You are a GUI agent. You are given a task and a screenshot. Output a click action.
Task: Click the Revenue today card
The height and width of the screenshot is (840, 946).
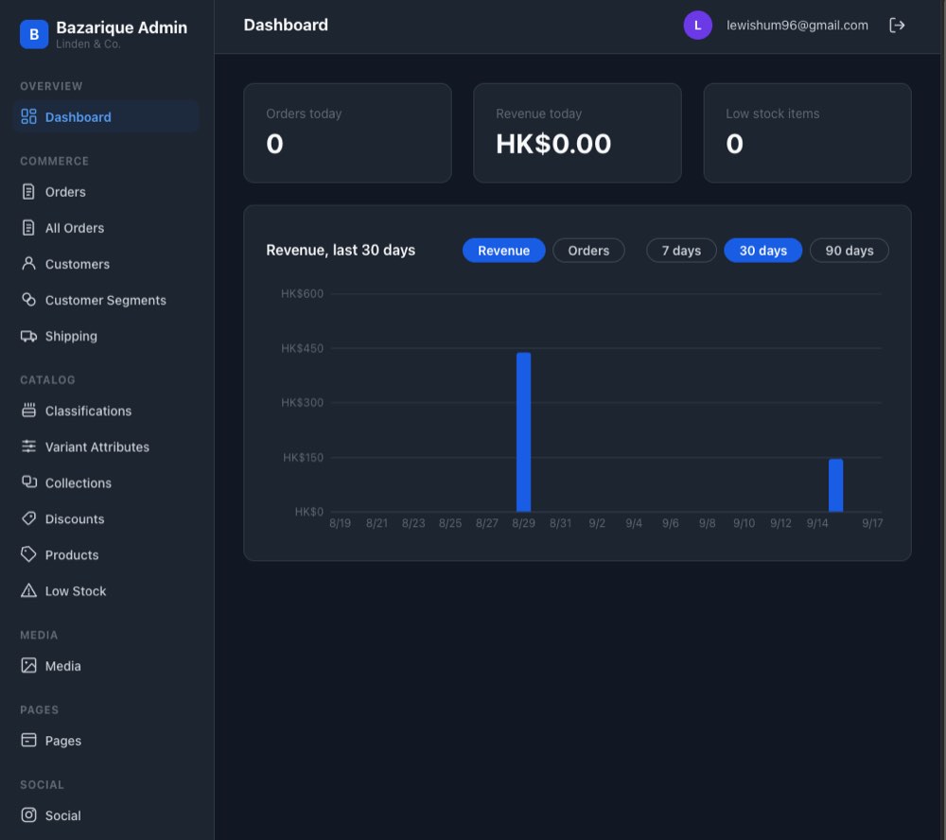[577, 132]
